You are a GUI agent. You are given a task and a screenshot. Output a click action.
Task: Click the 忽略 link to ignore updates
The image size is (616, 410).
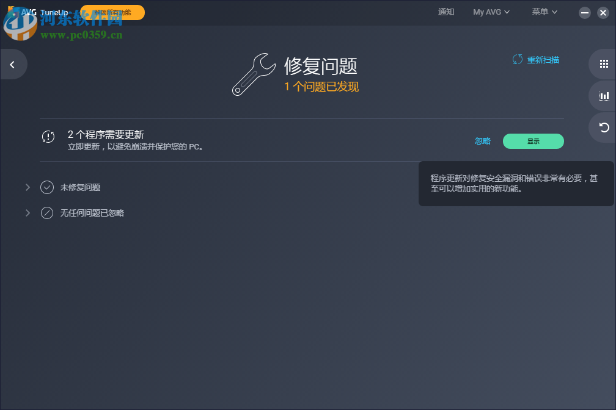(482, 141)
